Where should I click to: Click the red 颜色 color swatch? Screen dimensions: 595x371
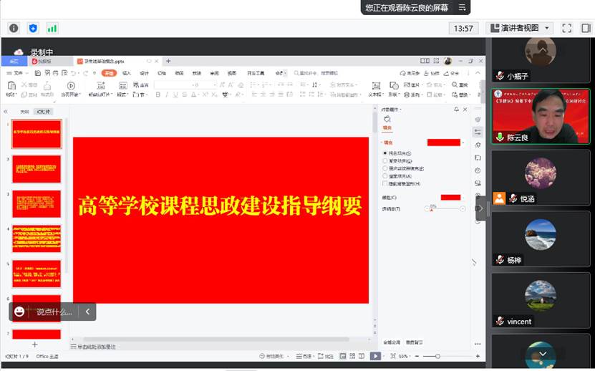pos(450,197)
